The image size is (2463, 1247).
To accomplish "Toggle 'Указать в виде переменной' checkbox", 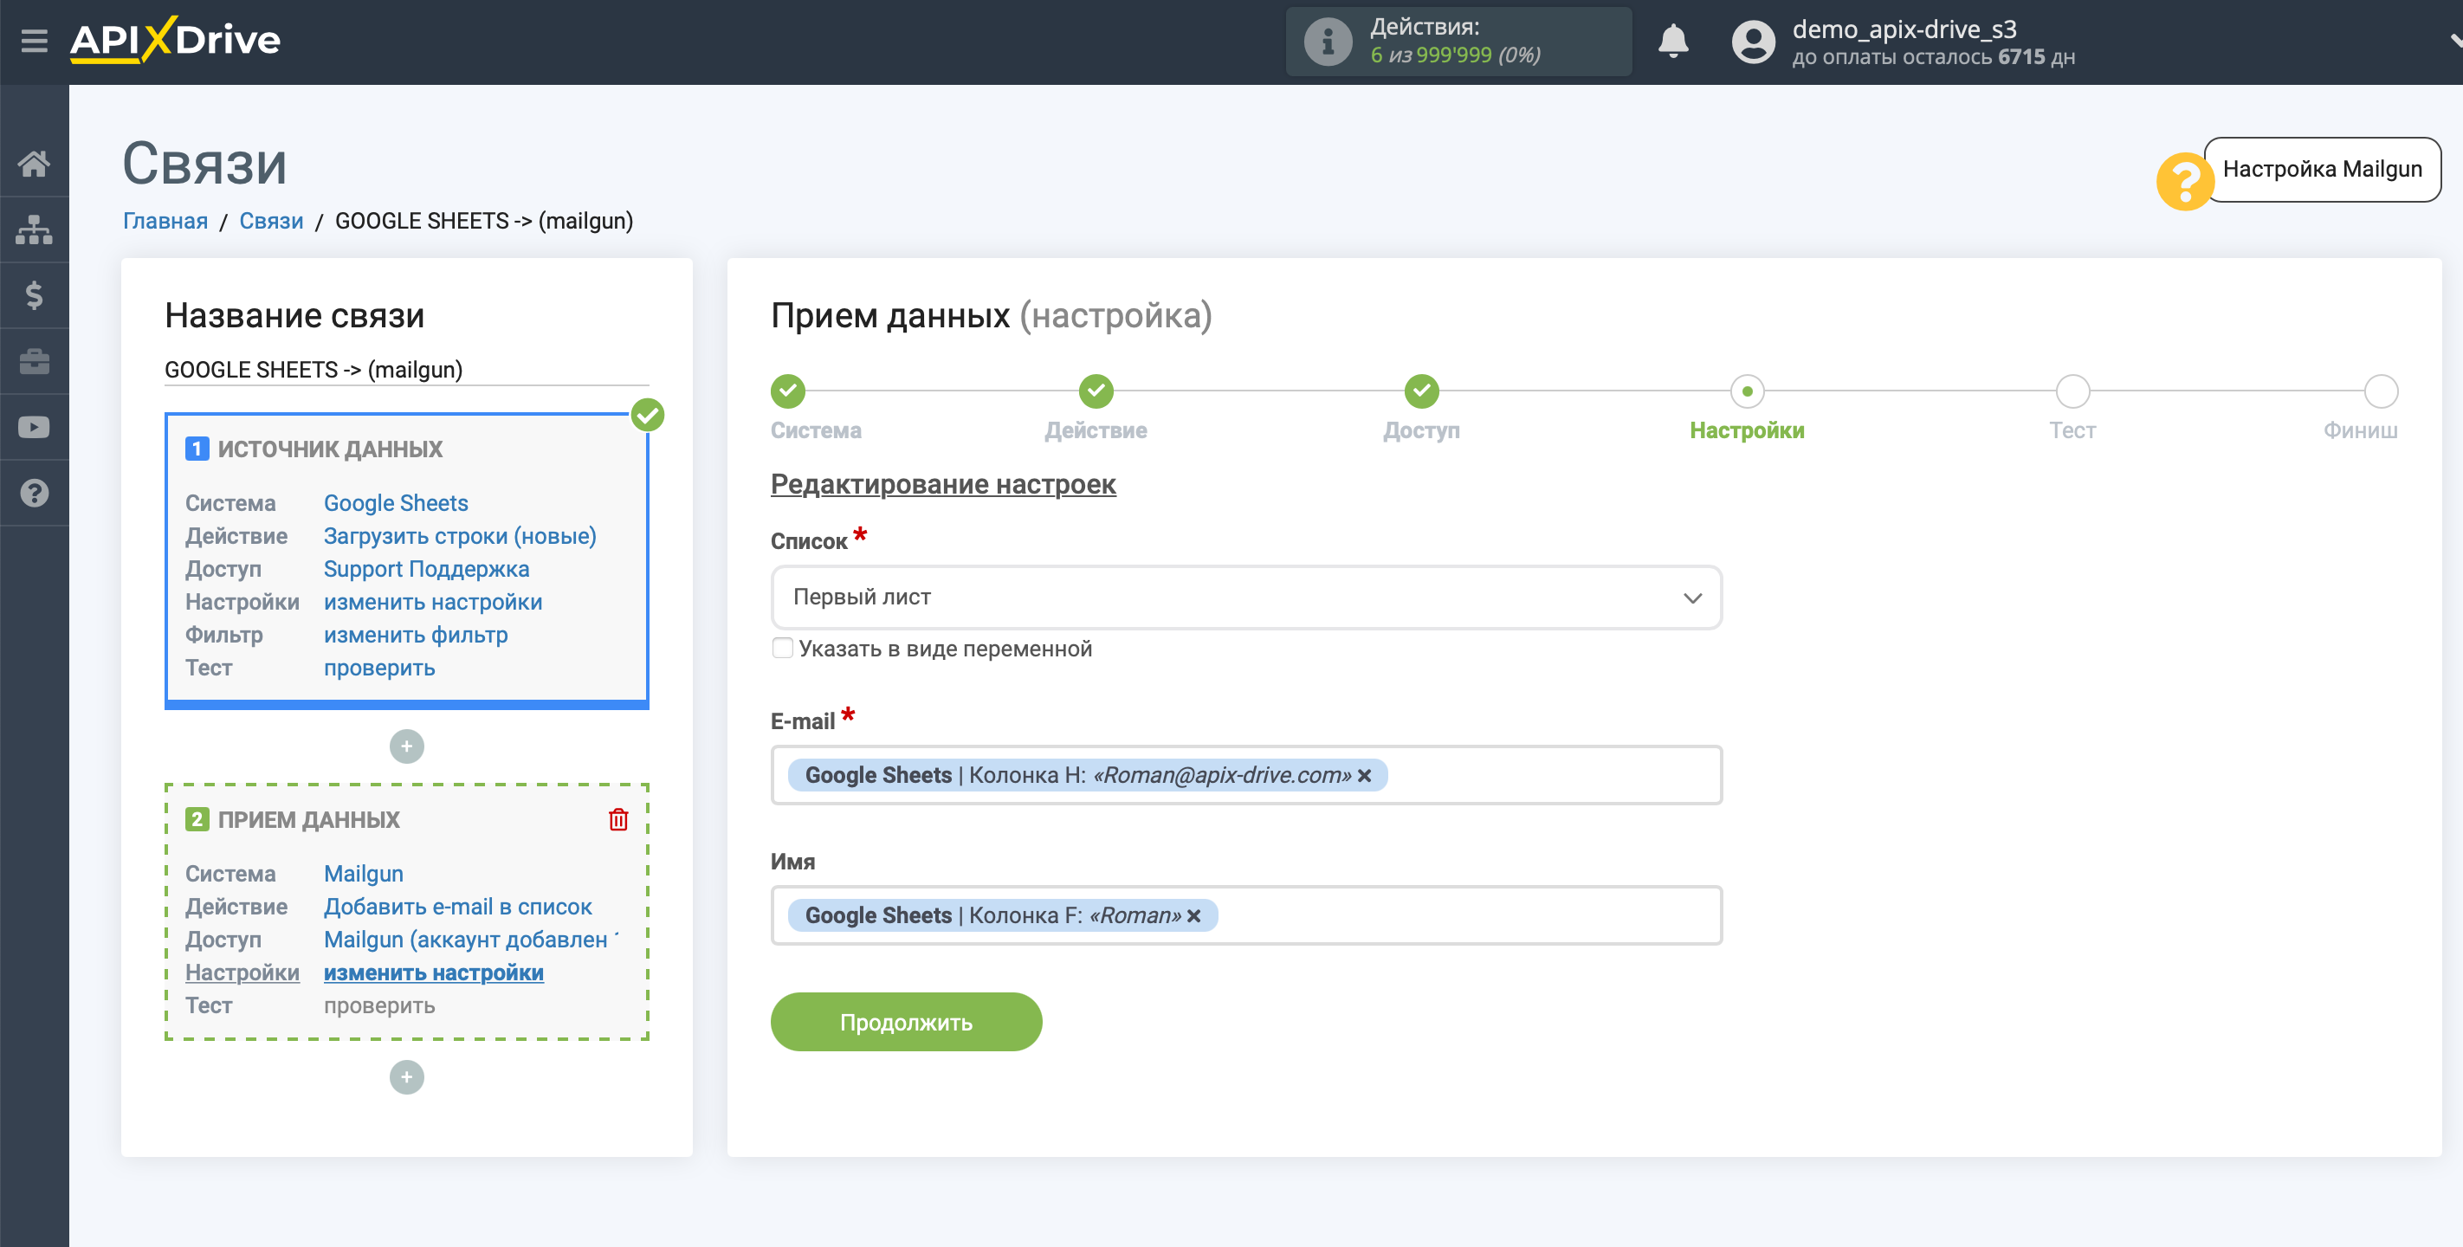I will 782,649.
